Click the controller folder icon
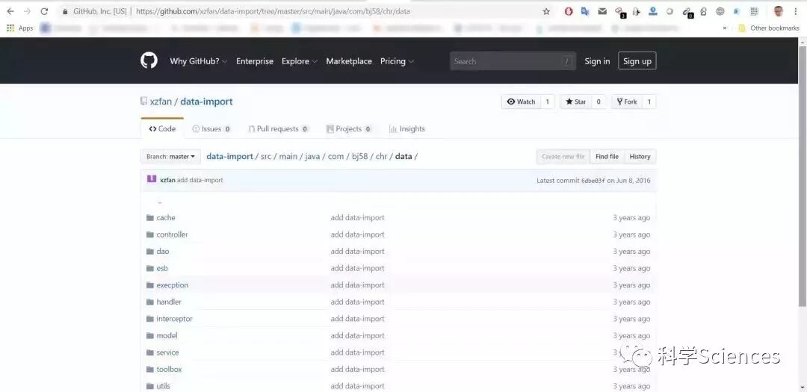 150,234
